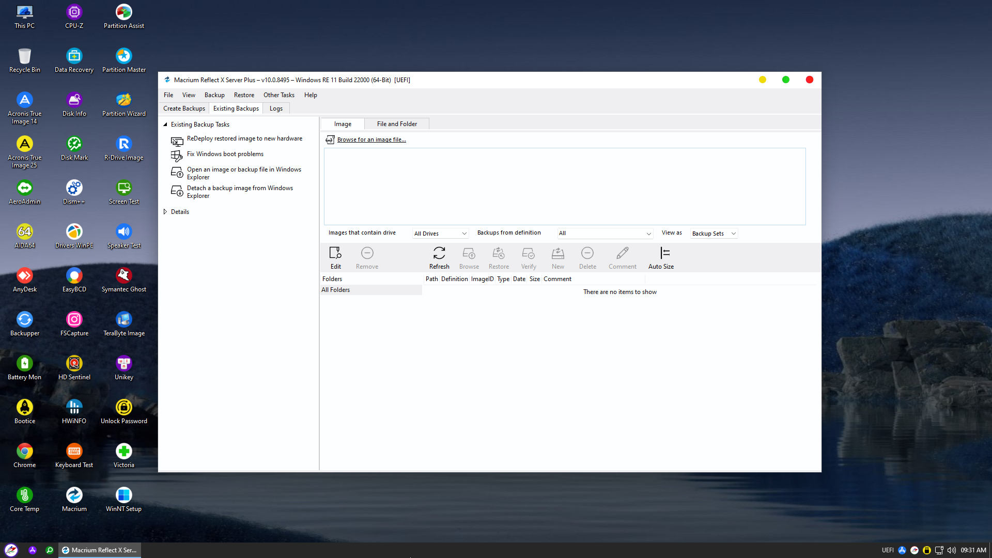Switch to the Logs tab
Image resolution: width=992 pixels, height=558 pixels.
point(276,109)
